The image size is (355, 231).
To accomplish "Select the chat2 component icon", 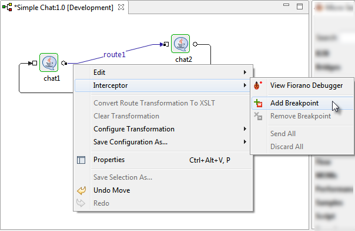I will 180,44.
